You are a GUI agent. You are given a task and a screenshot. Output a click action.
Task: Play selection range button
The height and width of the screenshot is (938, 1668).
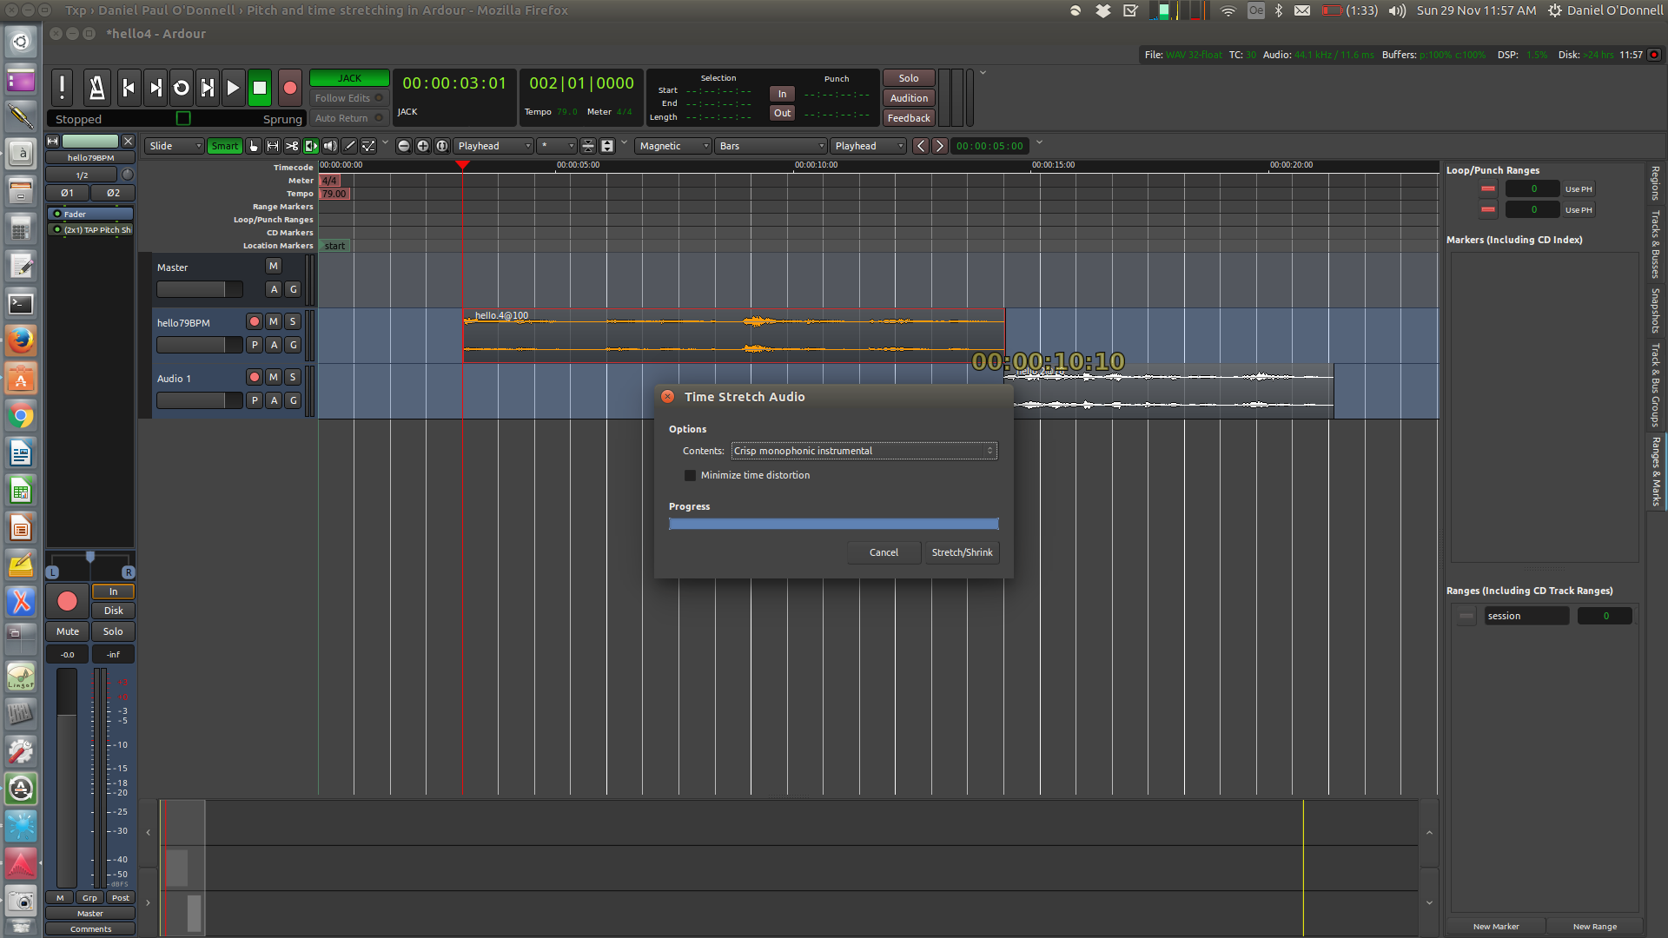point(208,87)
